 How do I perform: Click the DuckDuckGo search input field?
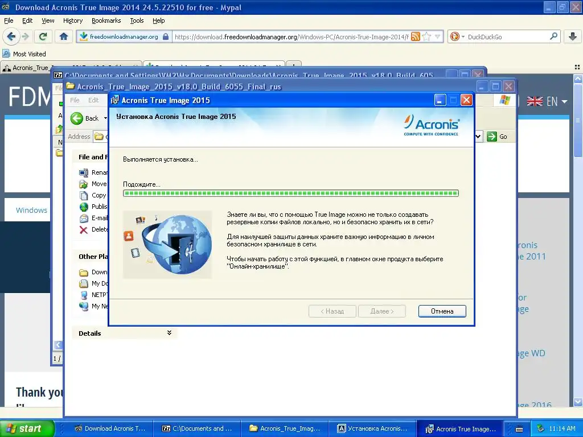(506, 37)
